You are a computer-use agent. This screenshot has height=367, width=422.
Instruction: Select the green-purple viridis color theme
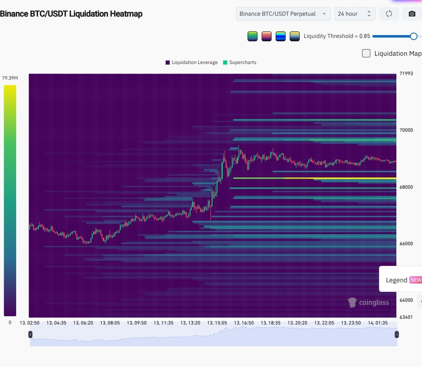(253, 36)
